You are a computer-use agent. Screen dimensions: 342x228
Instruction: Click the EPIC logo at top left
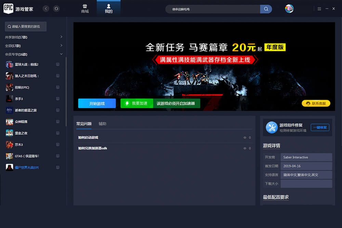coord(9,9)
